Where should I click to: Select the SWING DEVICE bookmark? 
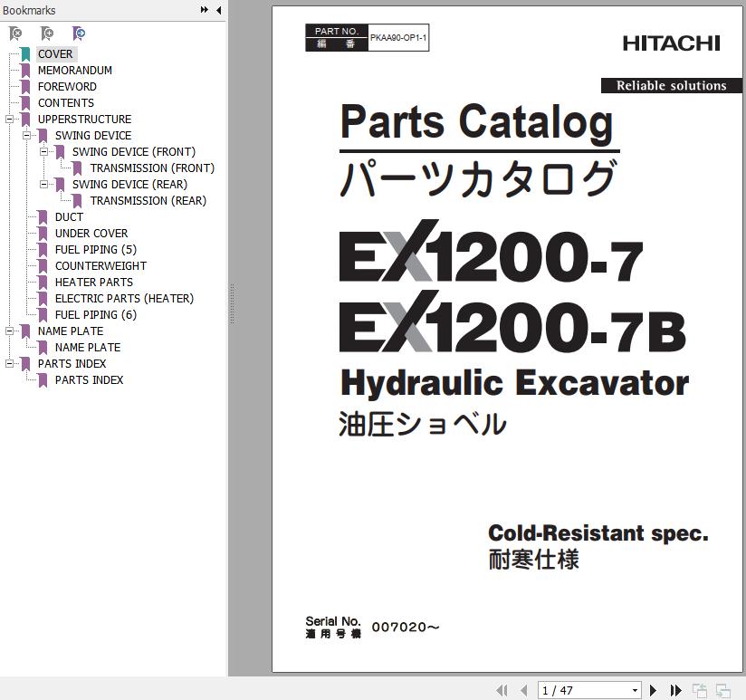(x=93, y=135)
